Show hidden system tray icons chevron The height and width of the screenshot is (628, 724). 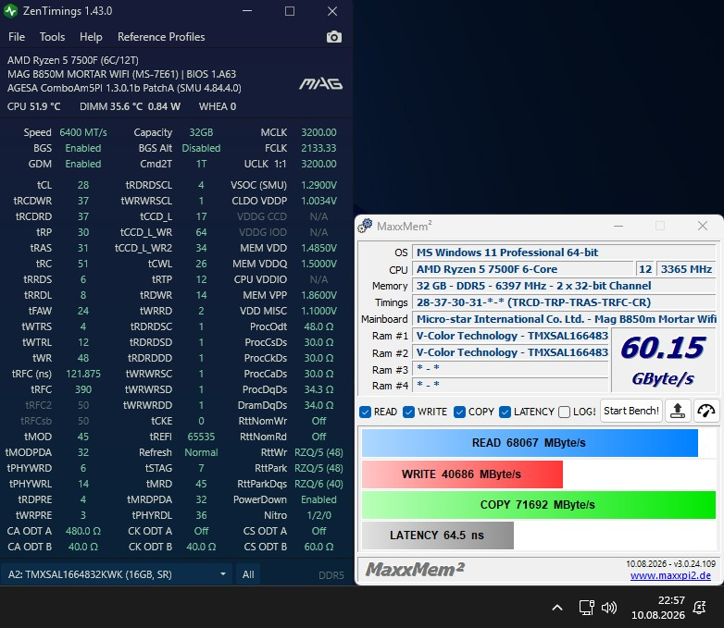pos(557,608)
